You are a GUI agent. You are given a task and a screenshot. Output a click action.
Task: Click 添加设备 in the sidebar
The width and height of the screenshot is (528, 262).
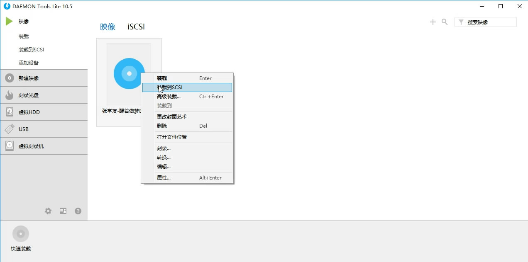[29, 63]
